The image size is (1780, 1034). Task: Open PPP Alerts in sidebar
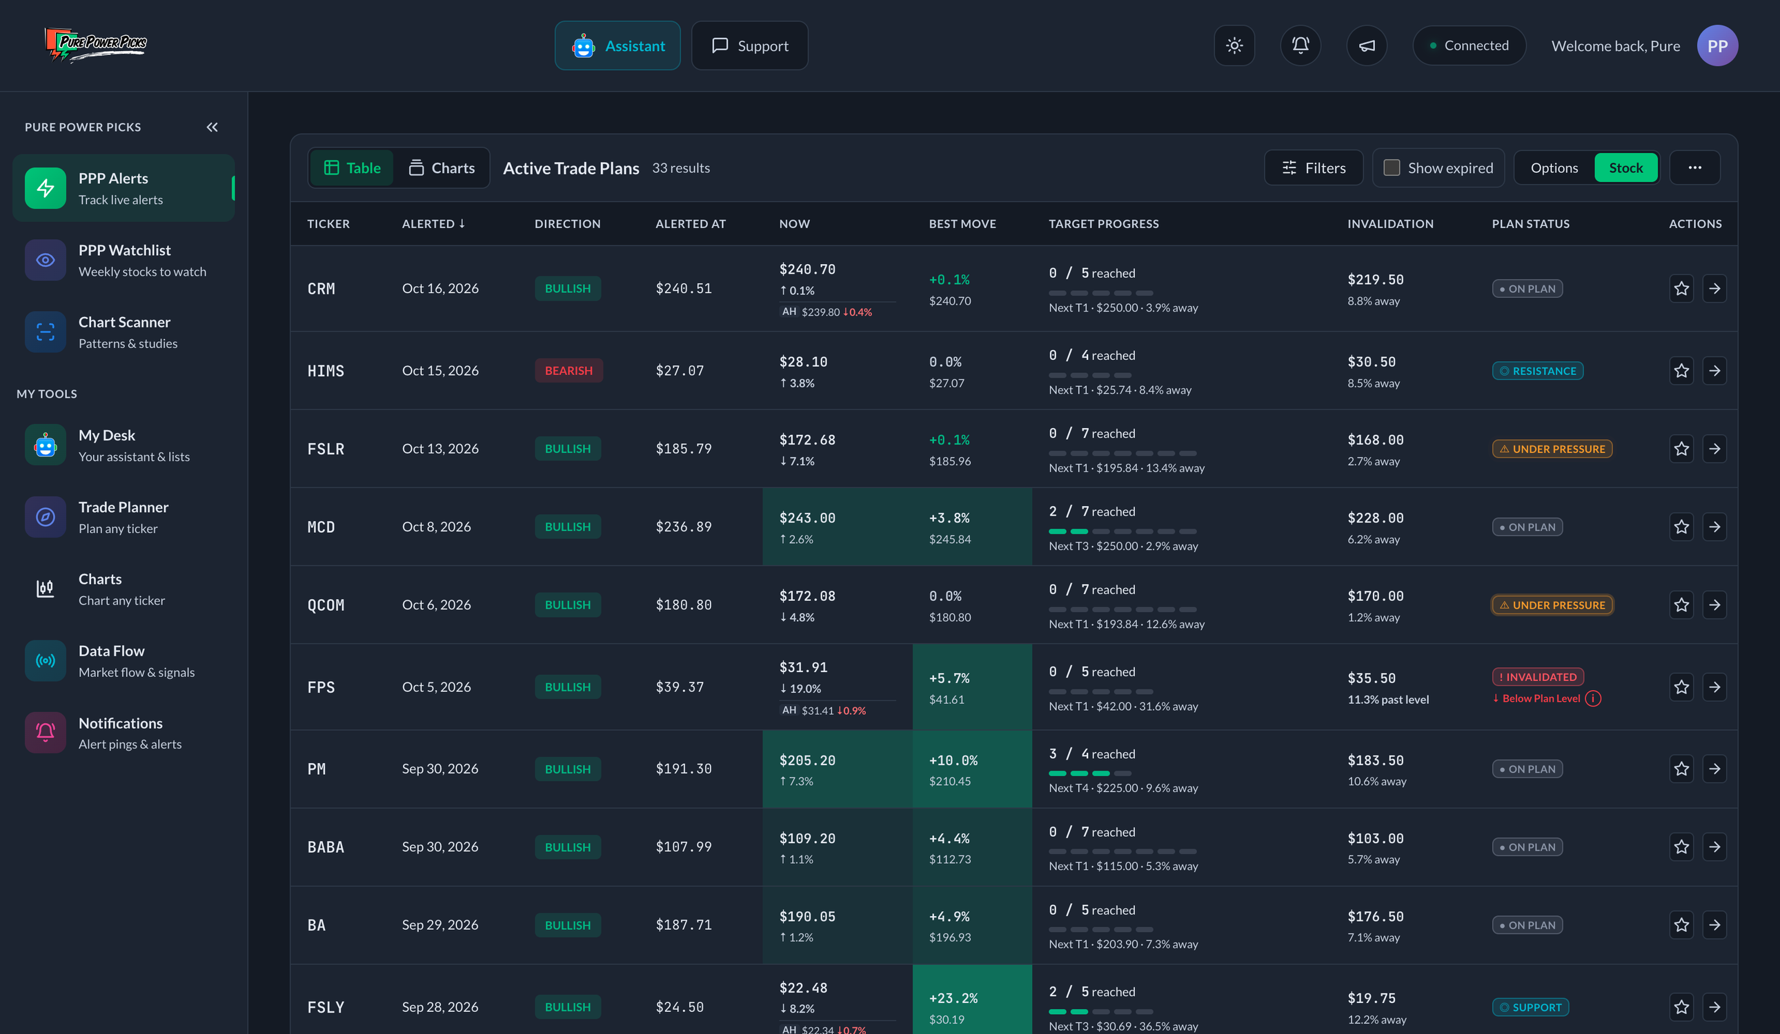tap(123, 187)
